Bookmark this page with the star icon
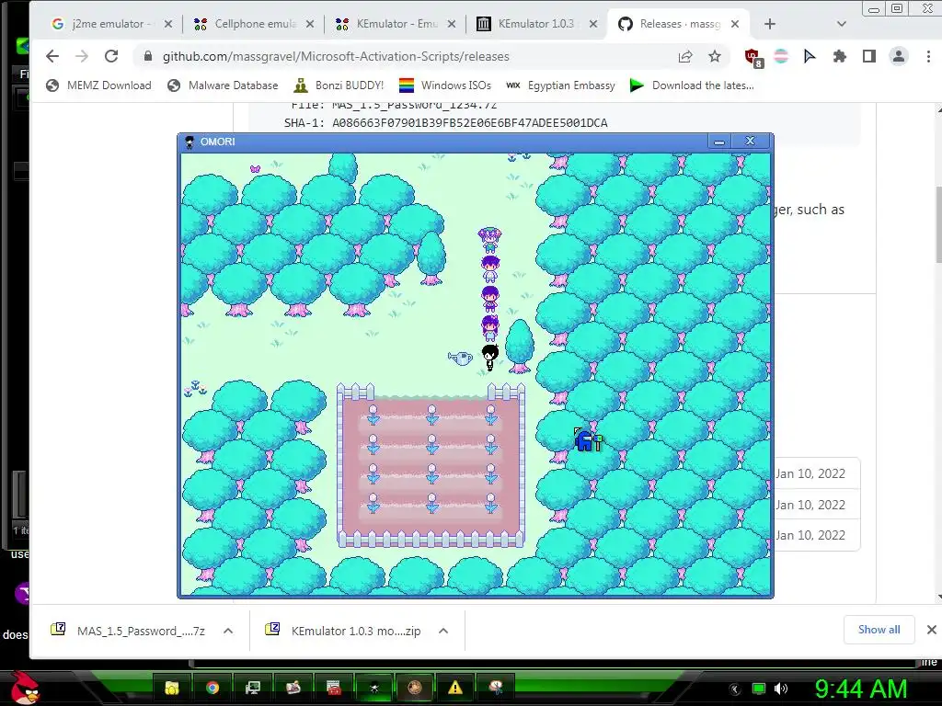 [714, 56]
